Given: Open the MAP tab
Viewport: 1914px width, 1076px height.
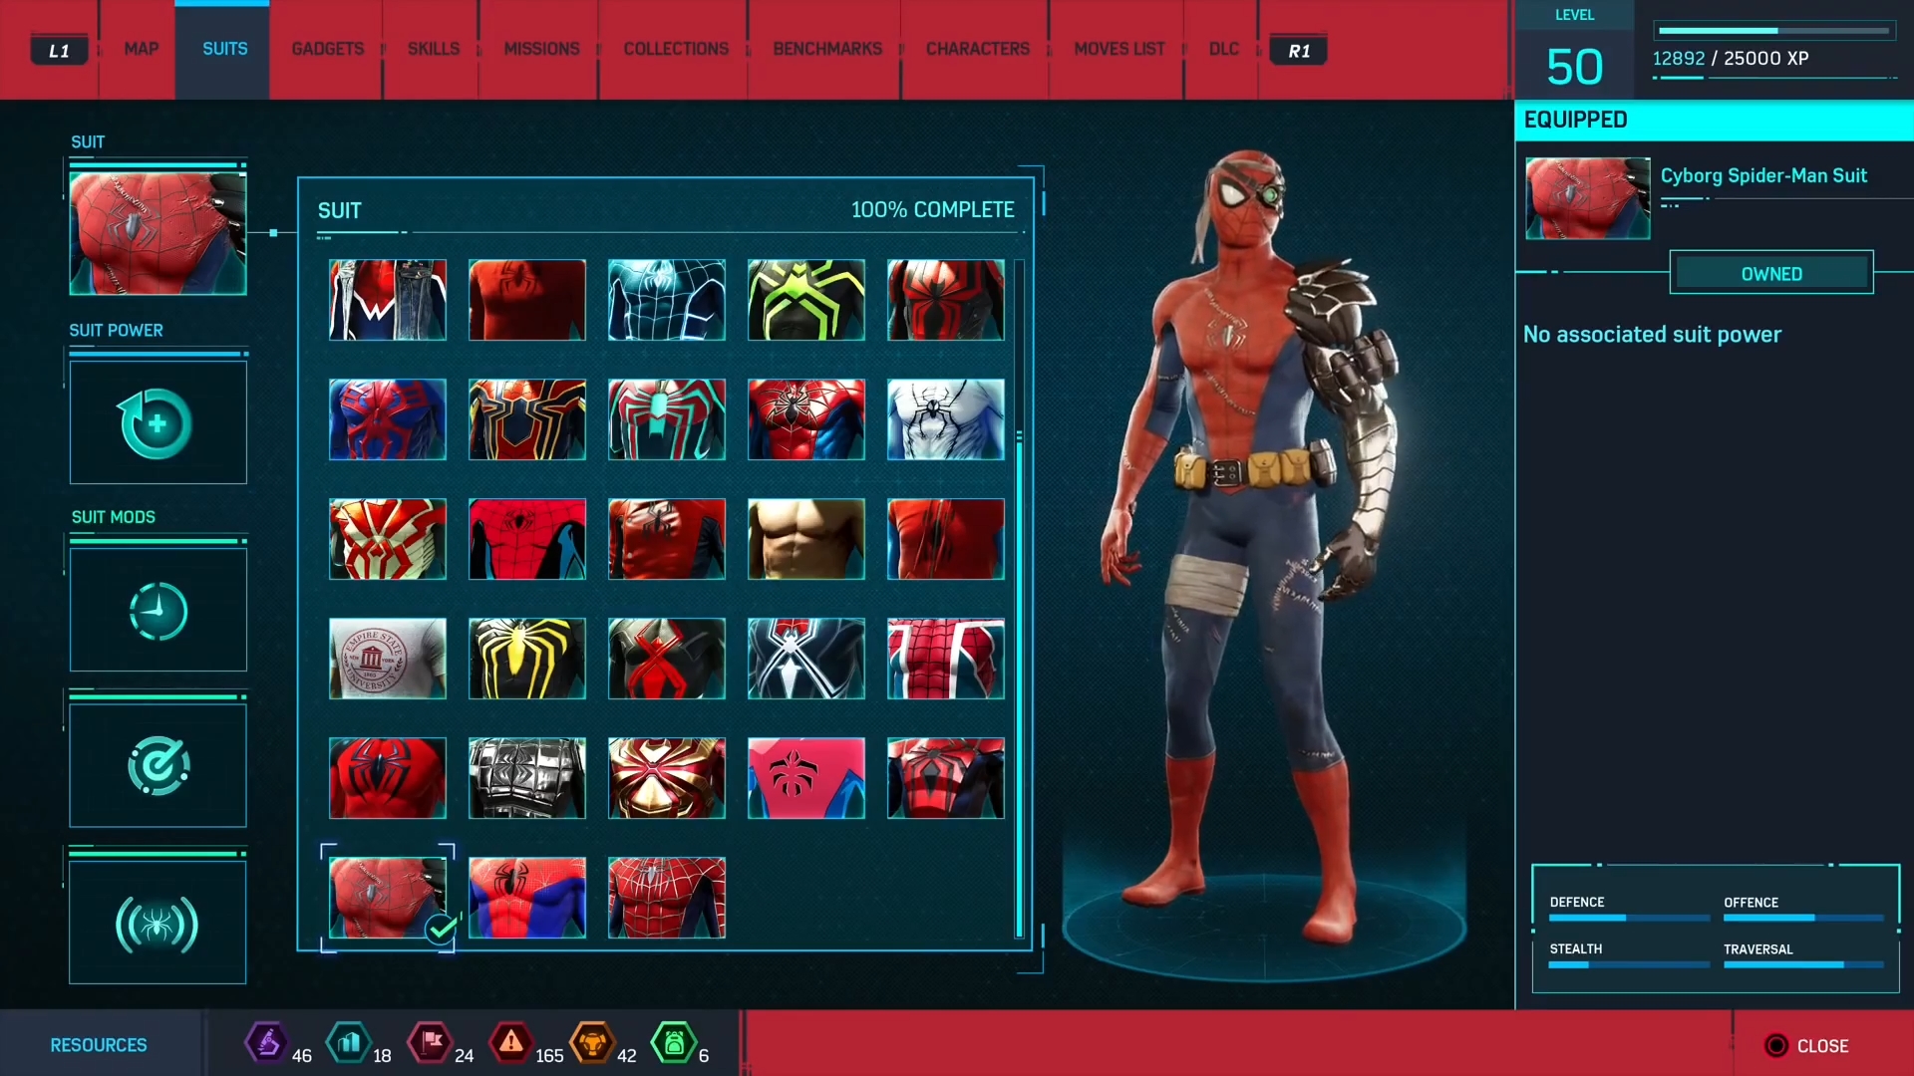Looking at the screenshot, I should coord(141,49).
